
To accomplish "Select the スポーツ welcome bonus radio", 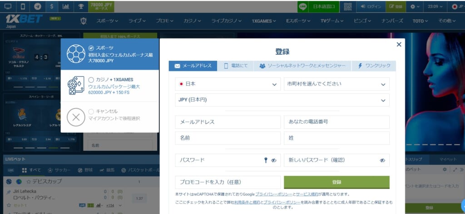I will (x=91, y=48).
